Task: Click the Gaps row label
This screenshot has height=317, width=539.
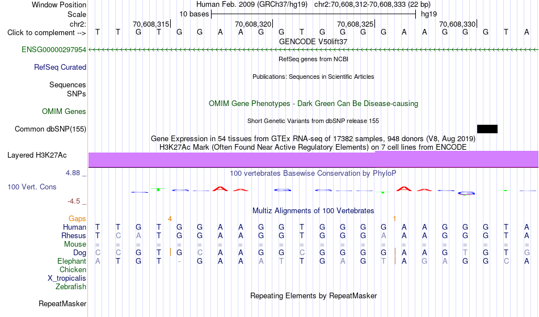Action: 77,219
